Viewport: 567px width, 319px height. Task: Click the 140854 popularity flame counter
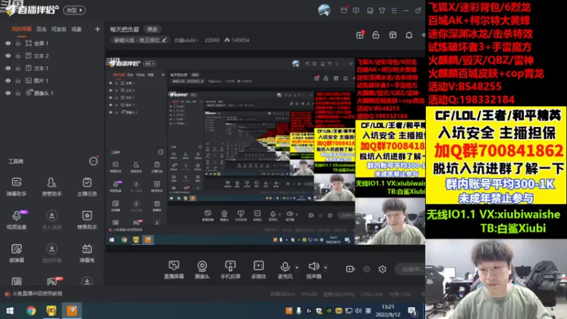[237, 40]
